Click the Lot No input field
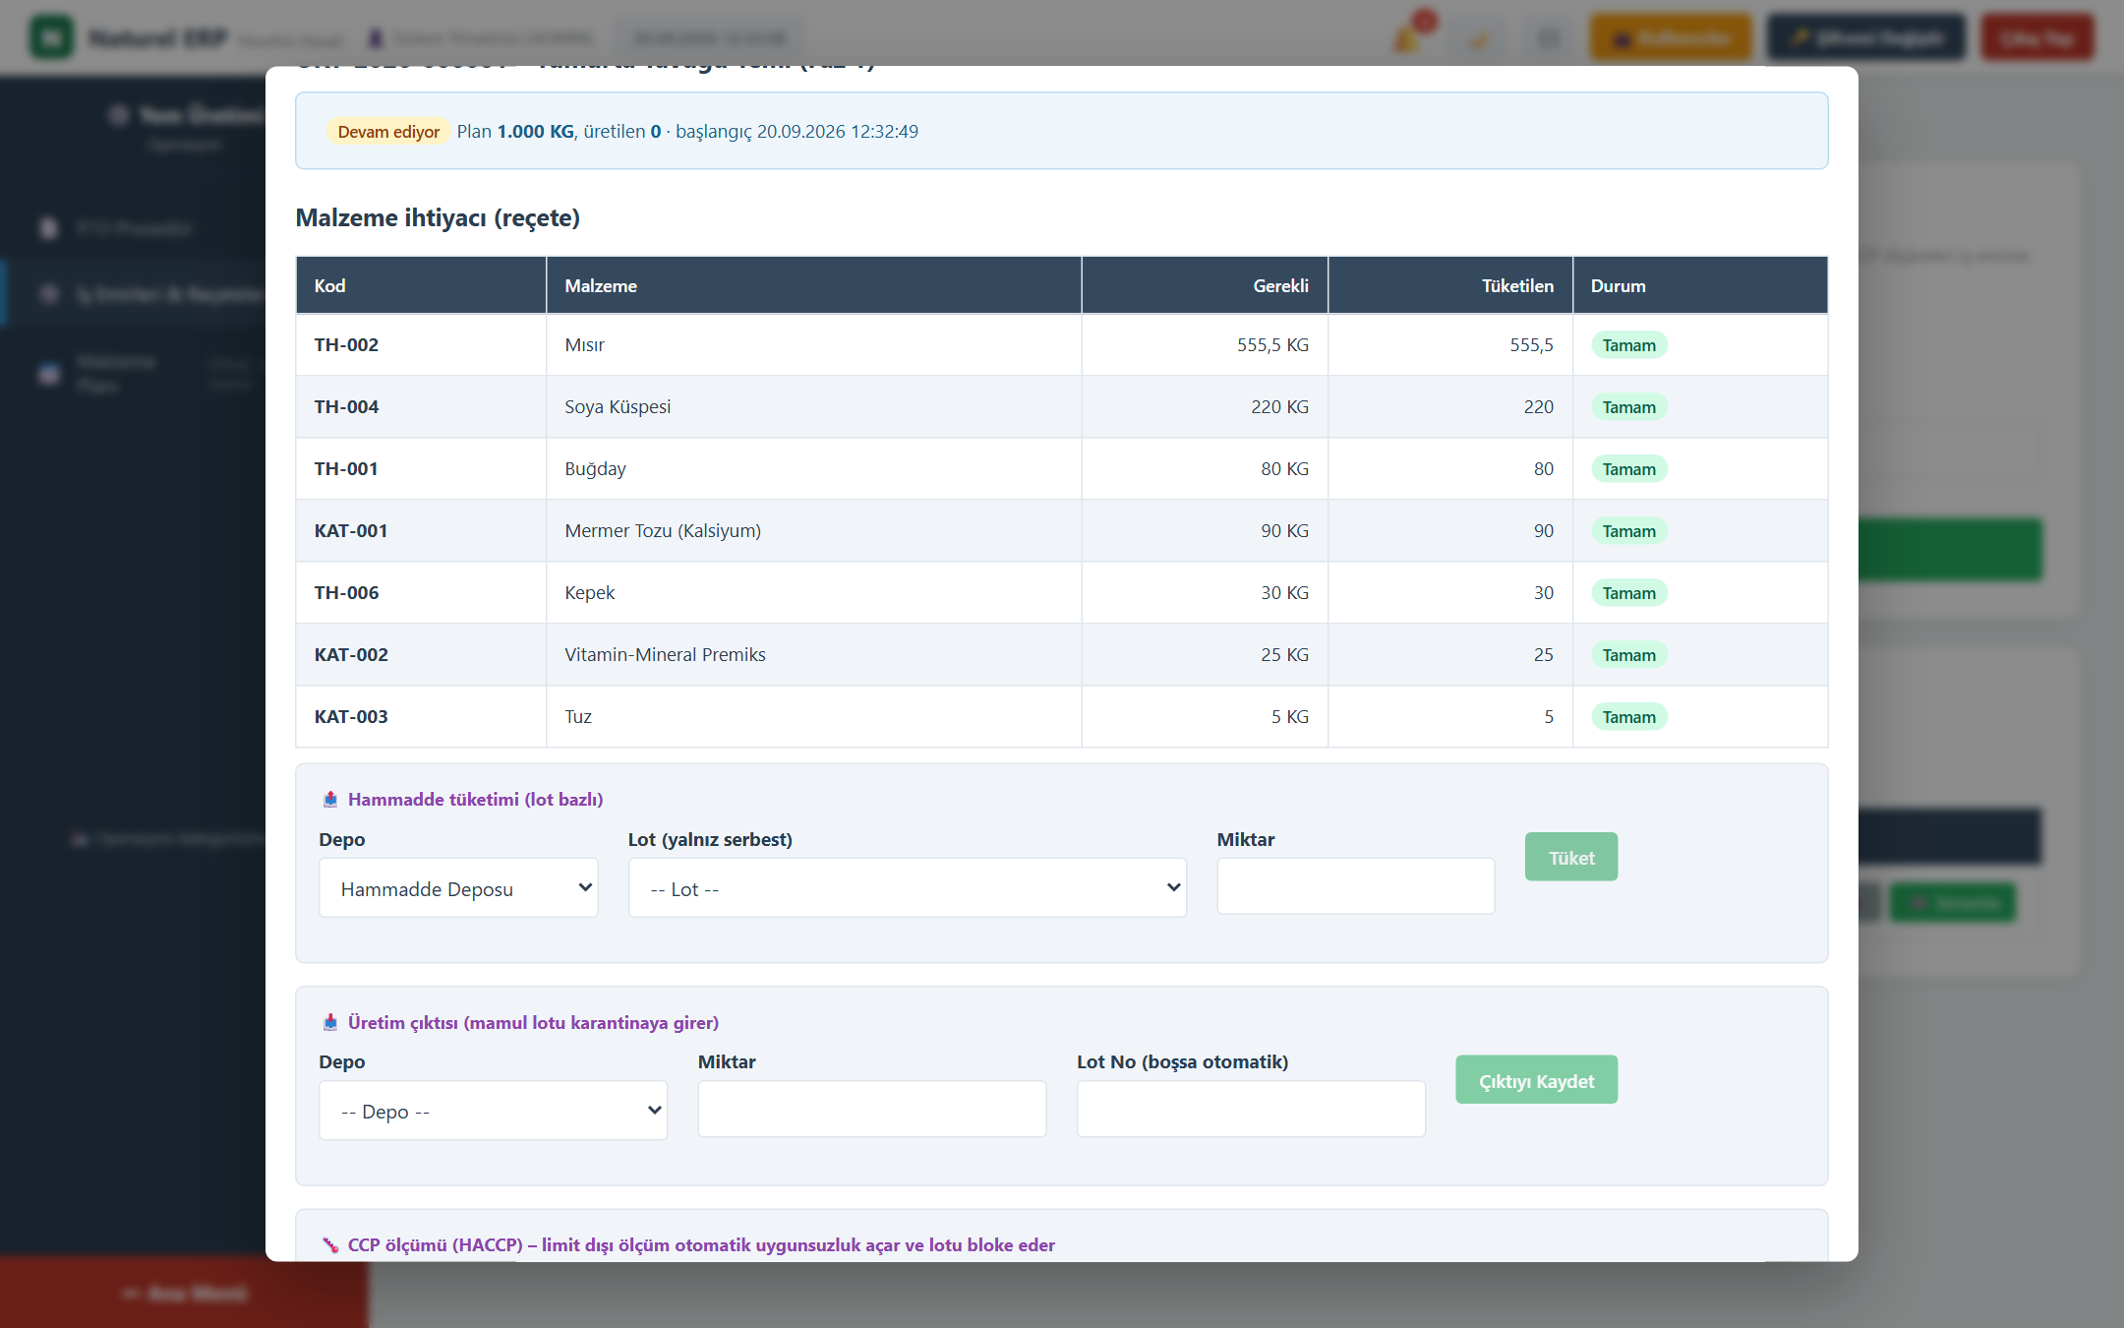 click(1251, 1110)
